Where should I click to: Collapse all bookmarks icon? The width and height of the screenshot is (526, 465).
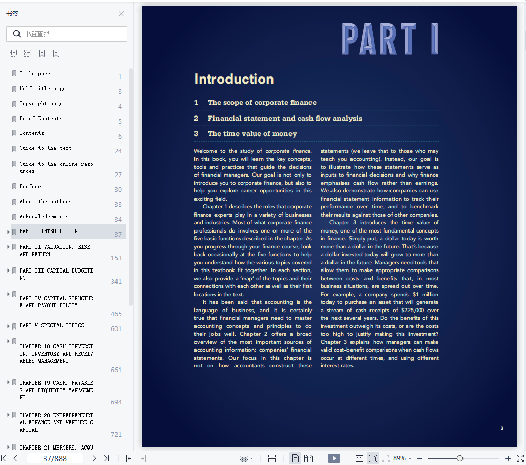point(28,53)
